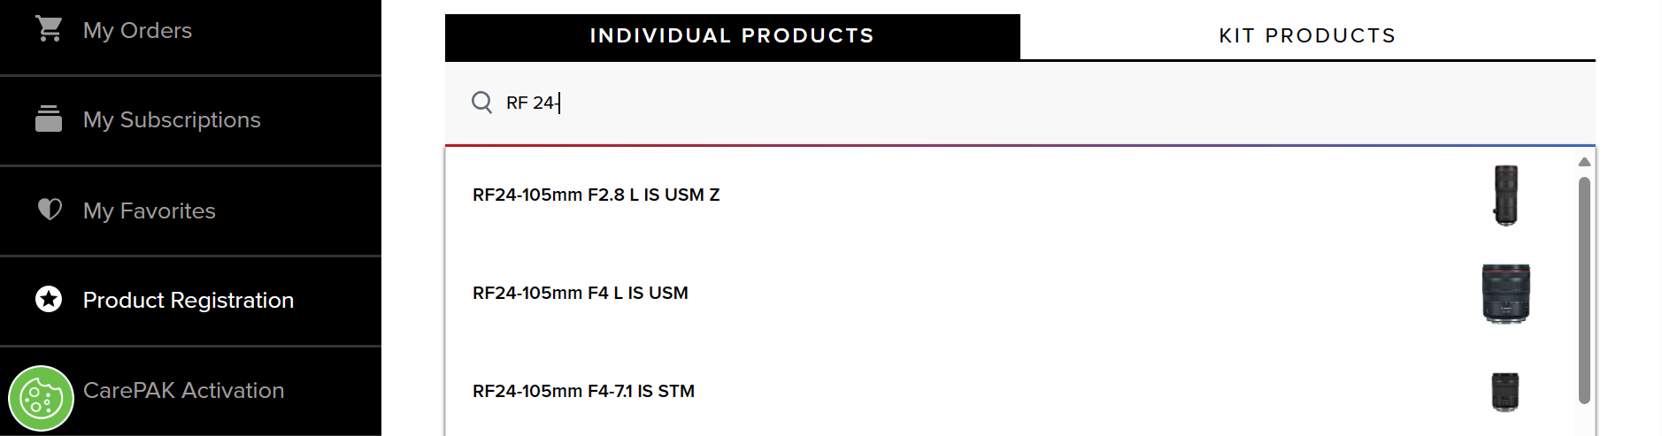
Task: Open My Favorites page
Action: coord(150,211)
